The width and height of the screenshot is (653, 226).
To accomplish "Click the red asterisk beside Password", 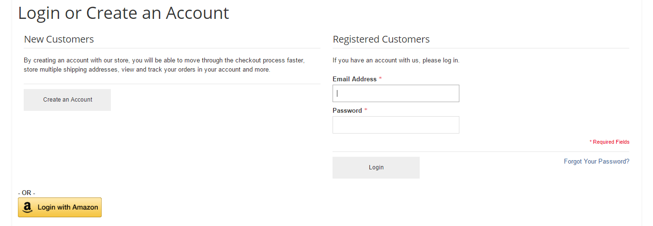I will (x=366, y=110).
